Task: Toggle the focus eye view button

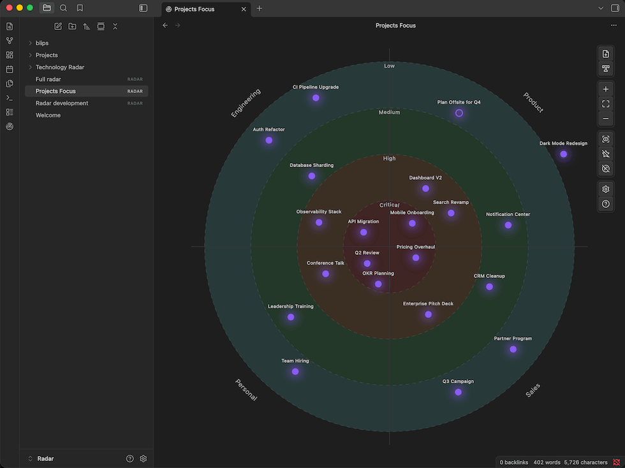Action: tap(605, 139)
